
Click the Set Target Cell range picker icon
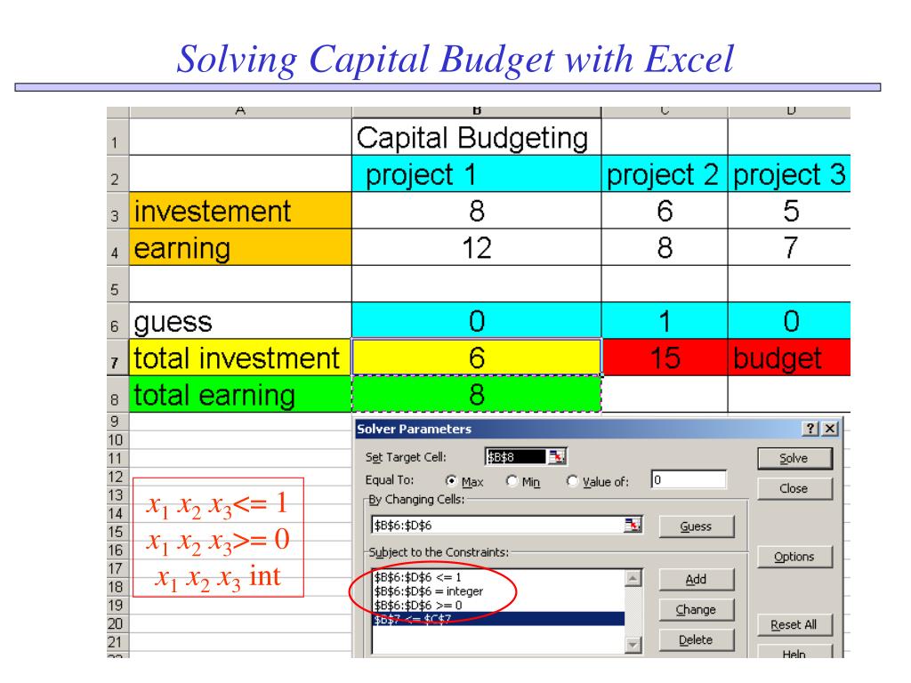tap(557, 457)
